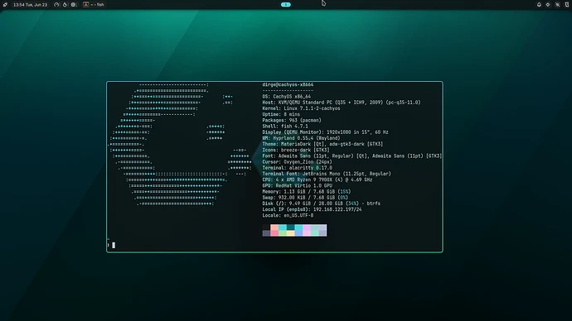Image resolution: width=572 pixels, height=321 pixels.
Task: Click the terminal prompt cursor
Action: (114, 245)
